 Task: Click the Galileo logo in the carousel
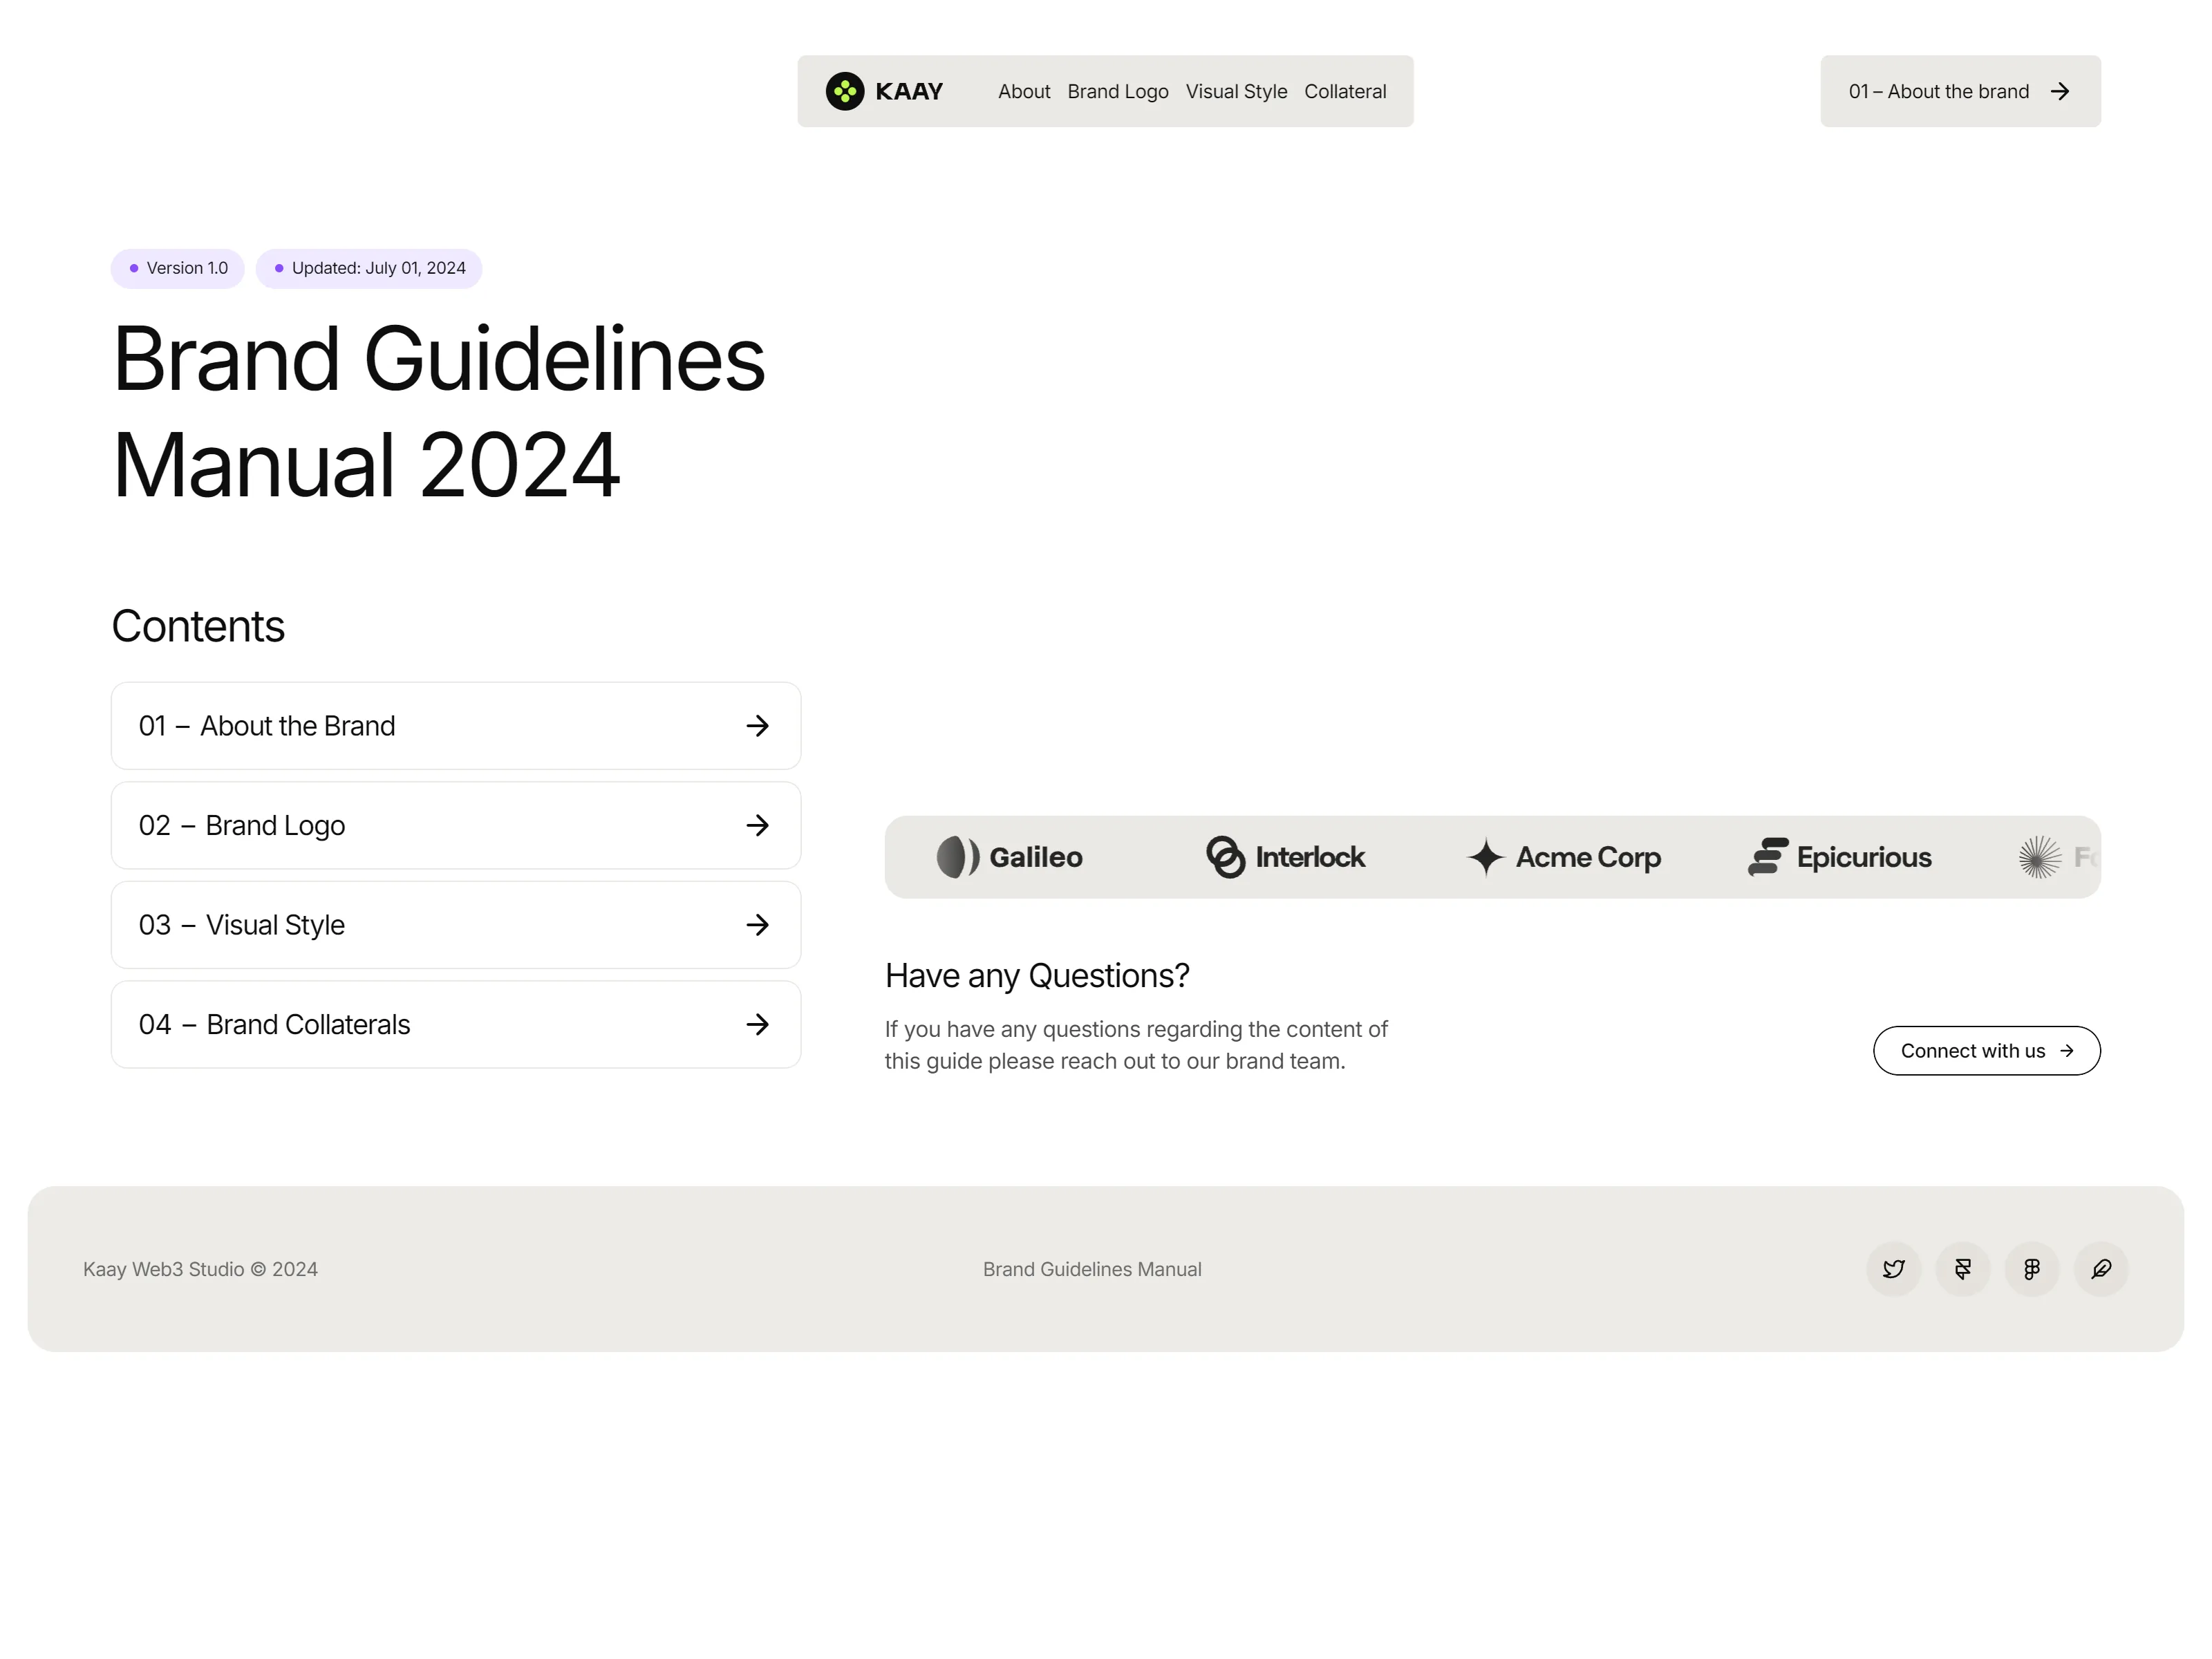[x=1009, y=857]
